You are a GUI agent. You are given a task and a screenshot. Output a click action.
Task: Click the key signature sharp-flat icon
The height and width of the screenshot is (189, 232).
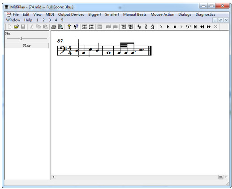pyautogui.click(x=139, y=27)
